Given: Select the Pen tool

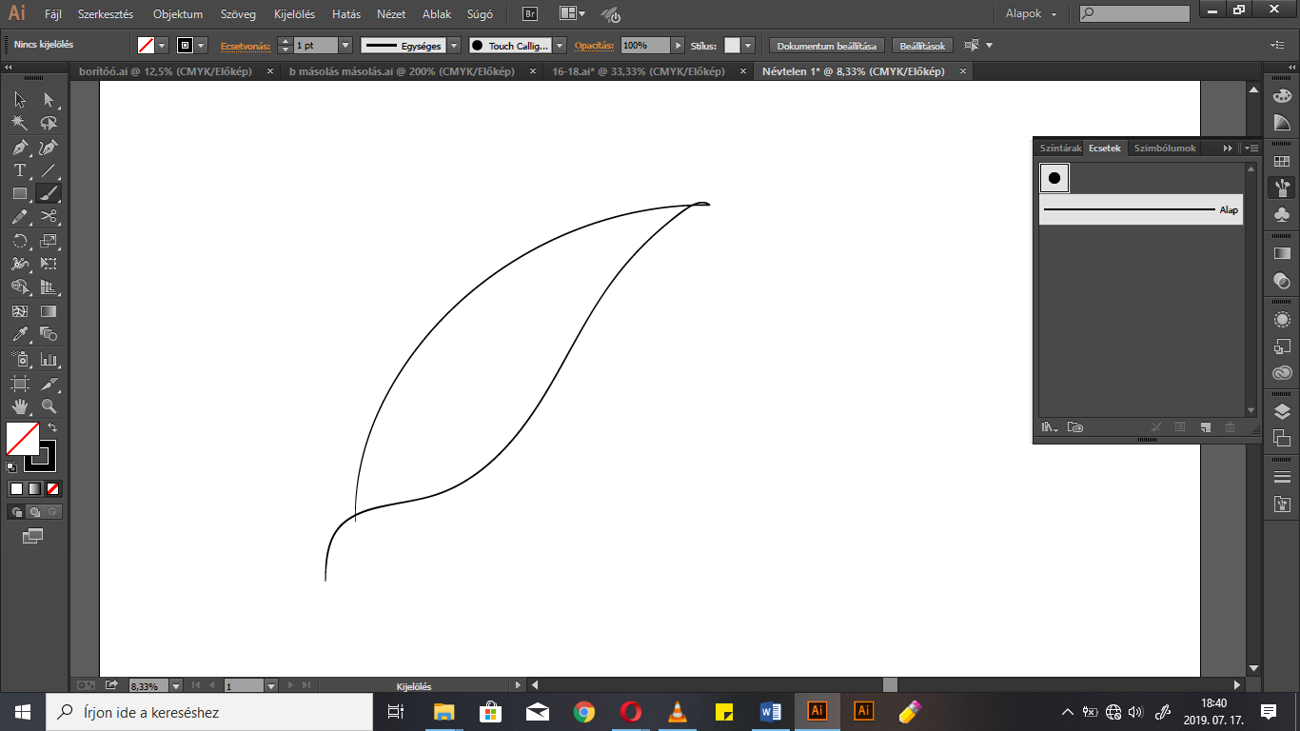Looking at the screenshot, I should tap(20, 148).
